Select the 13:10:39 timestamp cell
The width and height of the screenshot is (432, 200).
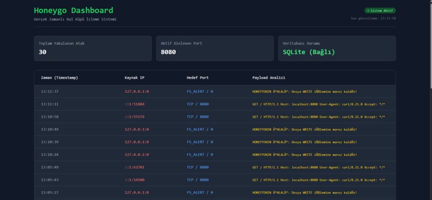pyautogui.click(x=50, y=142)
